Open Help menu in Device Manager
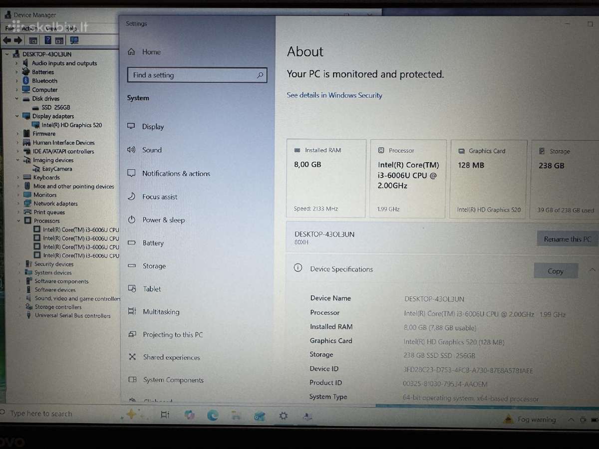599x449 pixels. click(71, 28)
